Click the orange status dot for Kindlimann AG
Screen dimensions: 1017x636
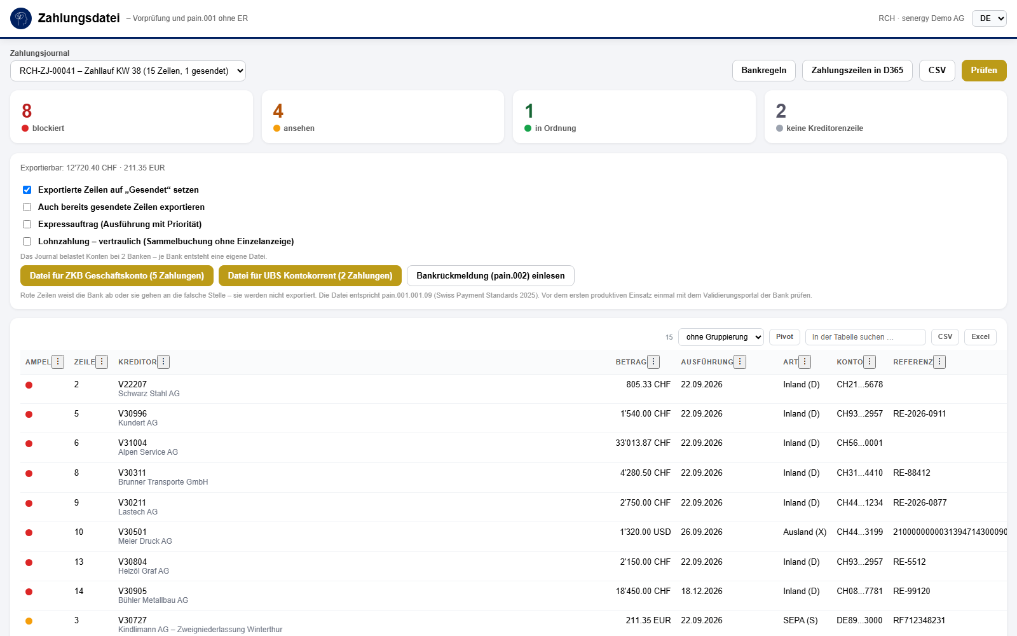pos(29,621)
